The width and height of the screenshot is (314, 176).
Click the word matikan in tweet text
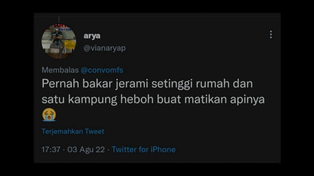(x=205, y=99)
